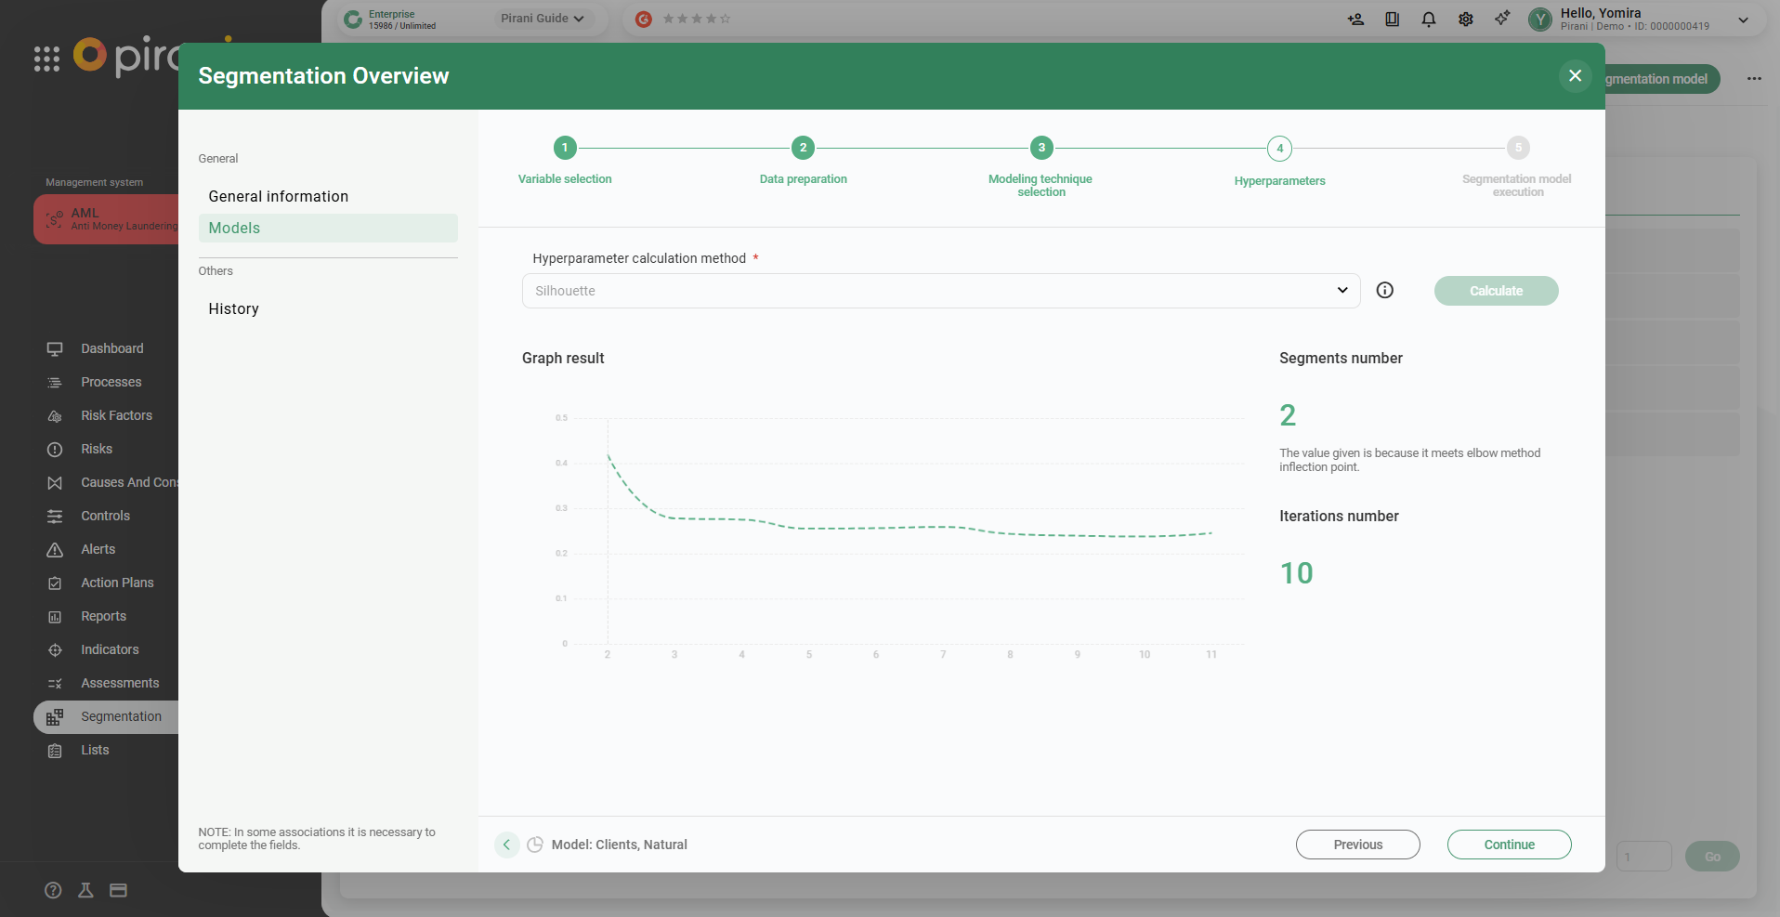Screen dimensions: 1780x917
Task: Open the notifications bell icon
Action: [1429, 20]
